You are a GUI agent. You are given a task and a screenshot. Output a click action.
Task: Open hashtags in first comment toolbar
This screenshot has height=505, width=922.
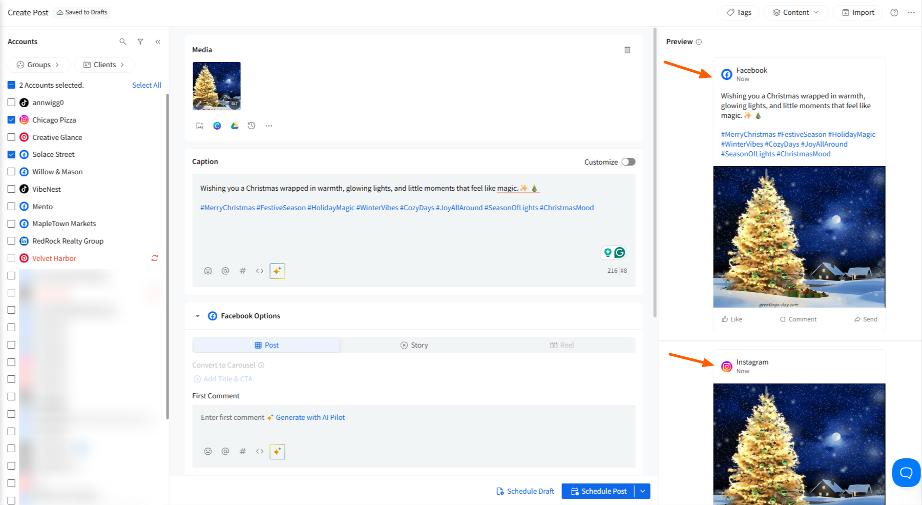click(243, 451)
